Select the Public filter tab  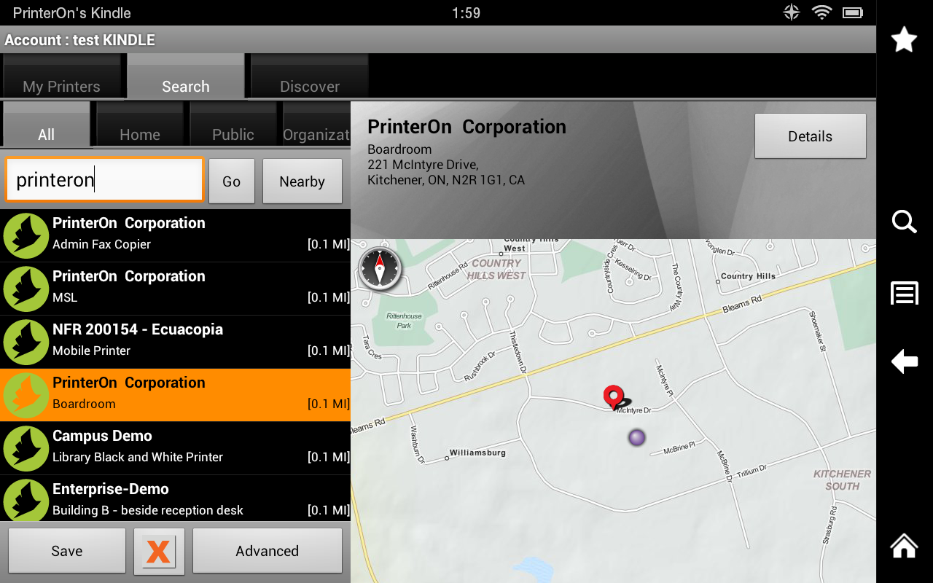pos(233,134)
